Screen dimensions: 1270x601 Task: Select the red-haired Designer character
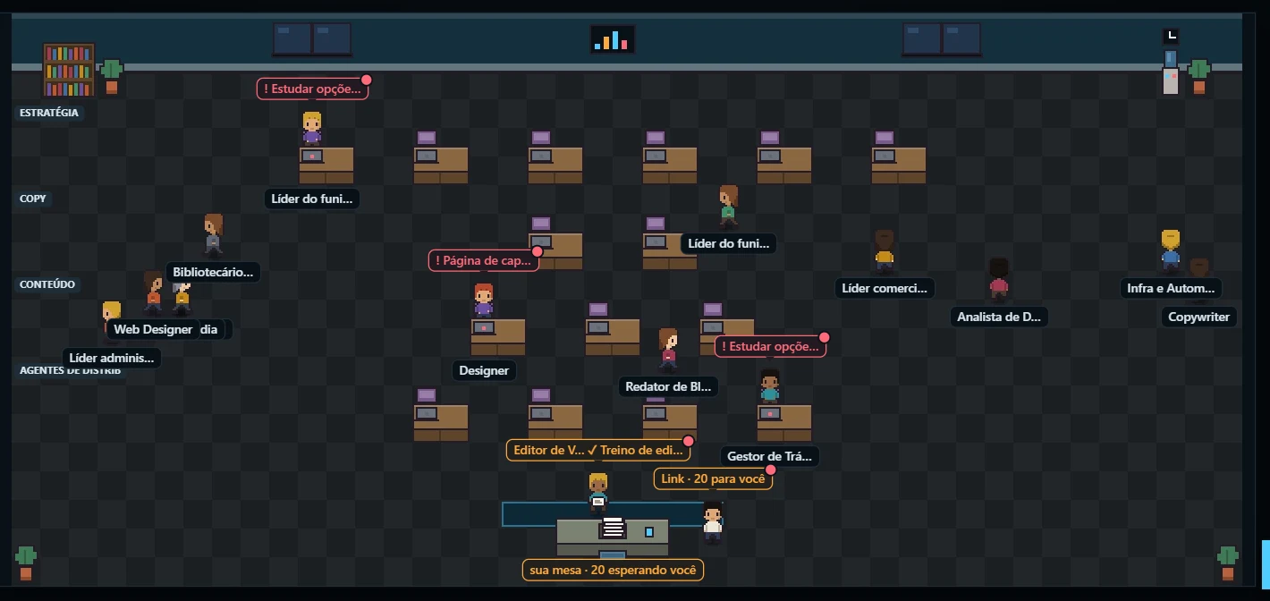coord(483,300)
